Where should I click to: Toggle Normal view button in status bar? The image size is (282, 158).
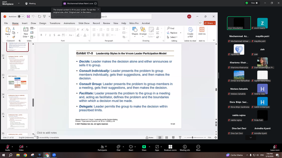click(x=160, y=137)
